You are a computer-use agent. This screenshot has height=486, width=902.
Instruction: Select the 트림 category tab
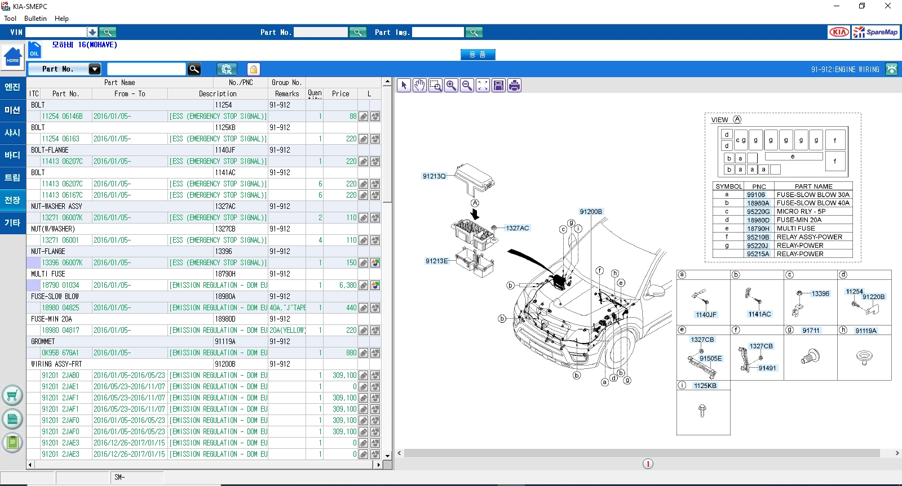12,177
